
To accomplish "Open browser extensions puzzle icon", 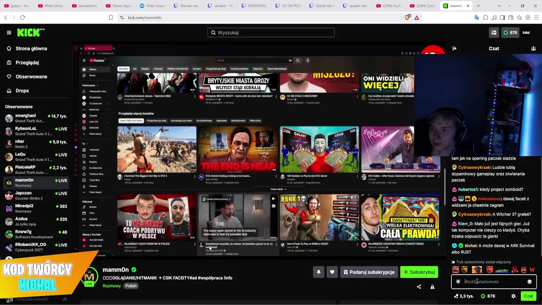I will [486, 17].
